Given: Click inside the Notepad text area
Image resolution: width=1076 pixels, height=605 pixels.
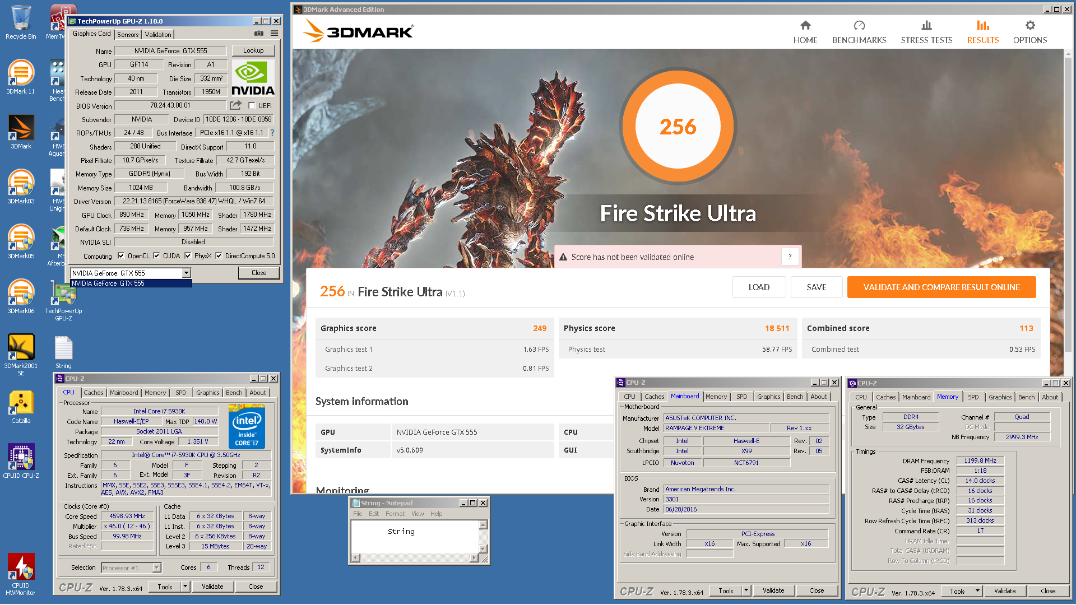Looking at the screenshot, I should pos(415,537).
